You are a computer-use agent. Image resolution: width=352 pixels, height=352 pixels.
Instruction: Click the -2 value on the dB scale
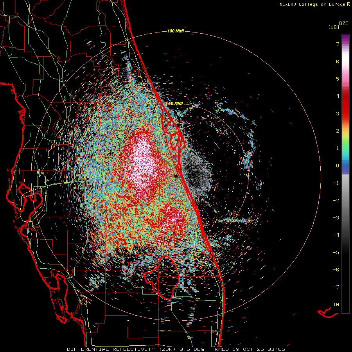(x=336, y=201)
